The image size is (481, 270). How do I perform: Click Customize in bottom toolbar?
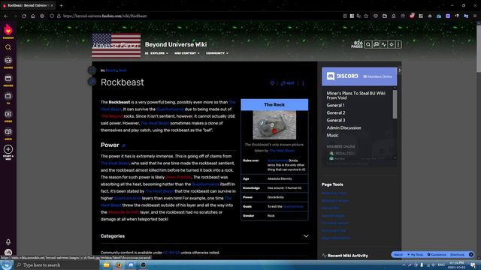tap(437, 255)
